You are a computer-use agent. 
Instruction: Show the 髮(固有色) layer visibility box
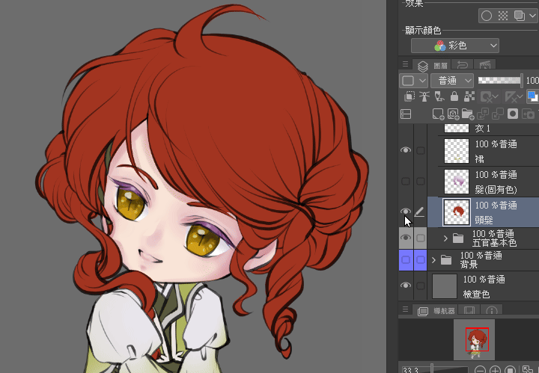pos(406,181)
